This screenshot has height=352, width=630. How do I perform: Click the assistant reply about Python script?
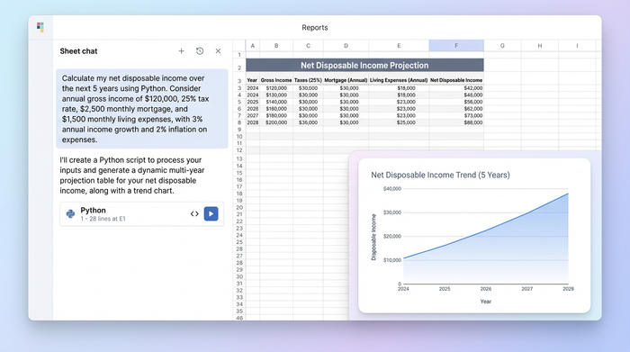(x=132, y=176)
